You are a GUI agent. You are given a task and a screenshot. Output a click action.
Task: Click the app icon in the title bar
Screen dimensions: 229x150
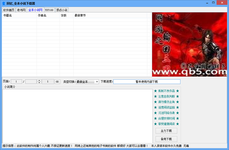pyautogui.click(x=4, y=3)
